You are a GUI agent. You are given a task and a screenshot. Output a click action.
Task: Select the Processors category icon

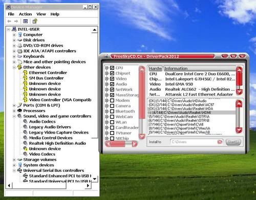tap(20, 110)
